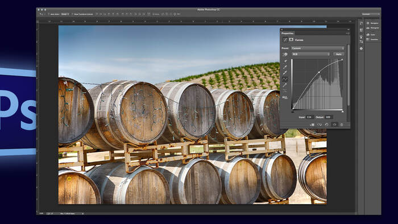Image resolution: width=398 pixels, height=224 pixels.
Task: Click the reset adjustment icon in Properties
Action: point(327,125)
